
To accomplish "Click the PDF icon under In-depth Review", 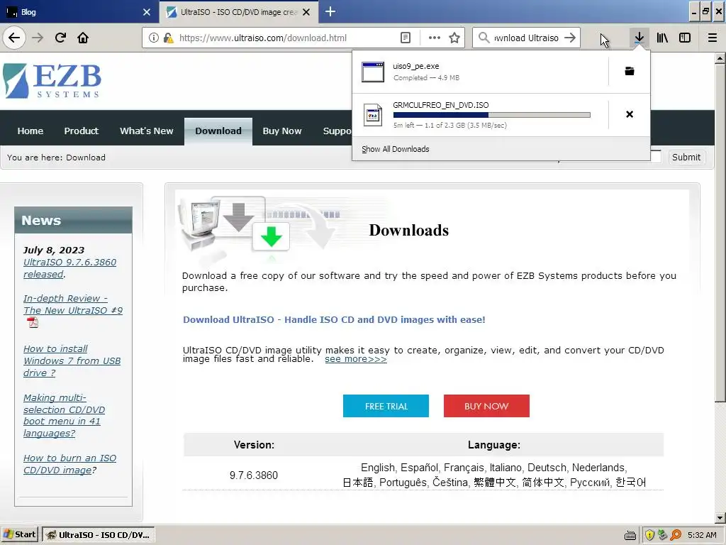I will [x=33, y=323].
